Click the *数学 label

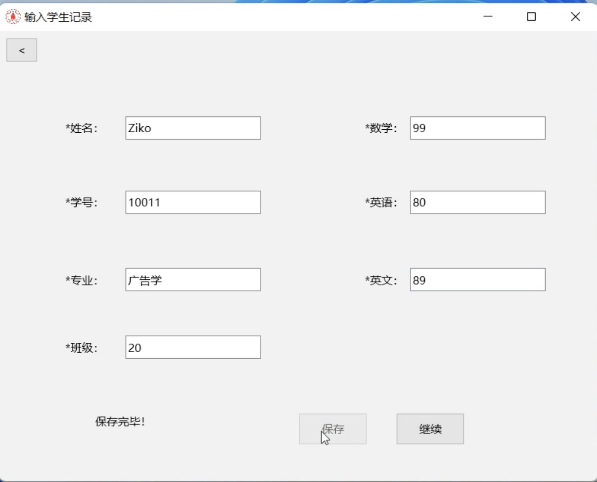[x=381, y=129]
